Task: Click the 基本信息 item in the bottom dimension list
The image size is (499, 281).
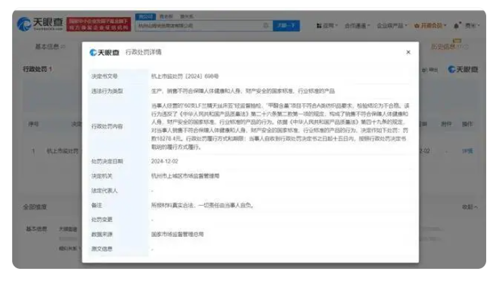Action: pos(37,229)
